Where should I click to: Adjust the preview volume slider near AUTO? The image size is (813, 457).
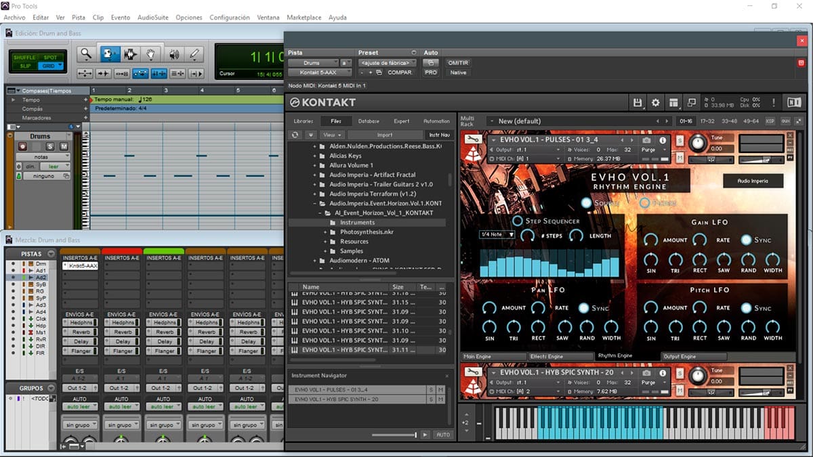click(x=394, y=435)
